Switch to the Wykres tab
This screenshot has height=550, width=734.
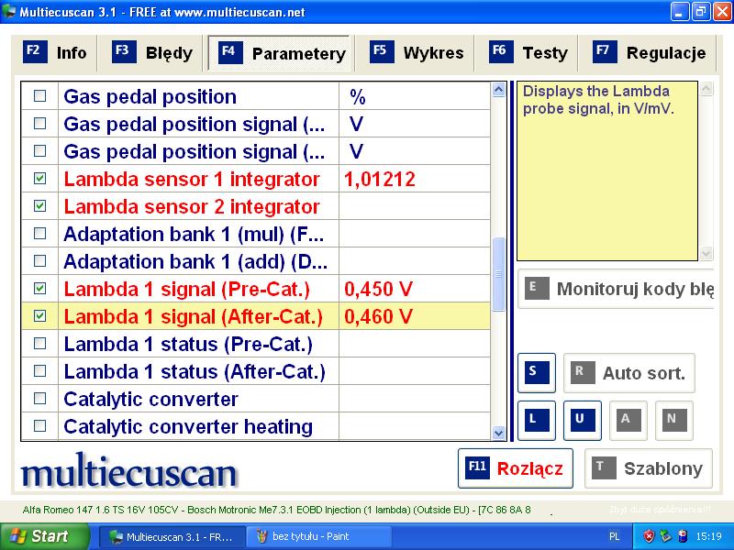[421, 52]
